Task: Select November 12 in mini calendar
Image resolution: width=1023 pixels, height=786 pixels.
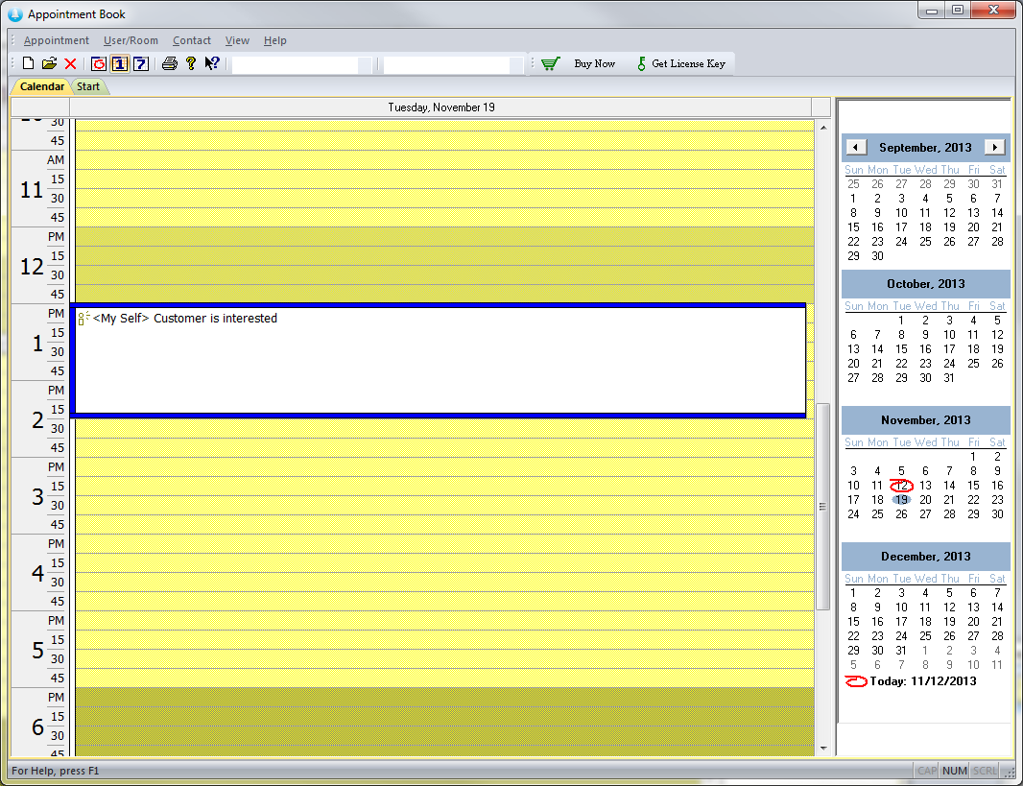Action: [x=901, y=486]
